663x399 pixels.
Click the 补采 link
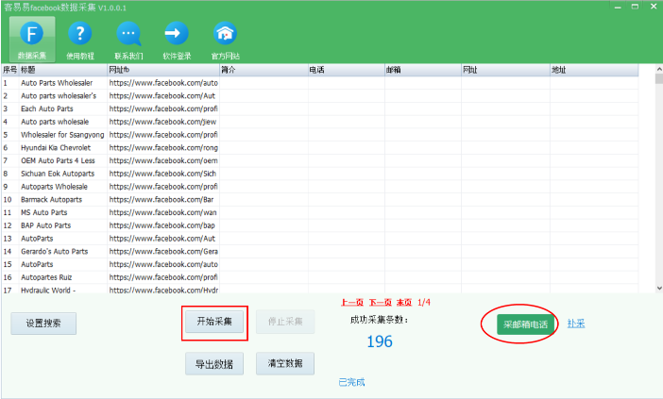pyautogui.click(x=576, y=324)
